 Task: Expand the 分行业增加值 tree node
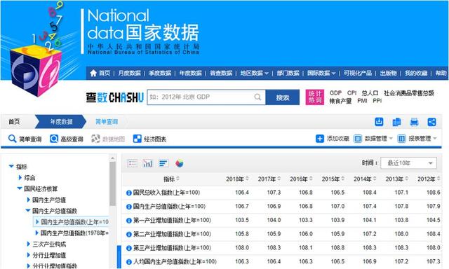(28, 255)
